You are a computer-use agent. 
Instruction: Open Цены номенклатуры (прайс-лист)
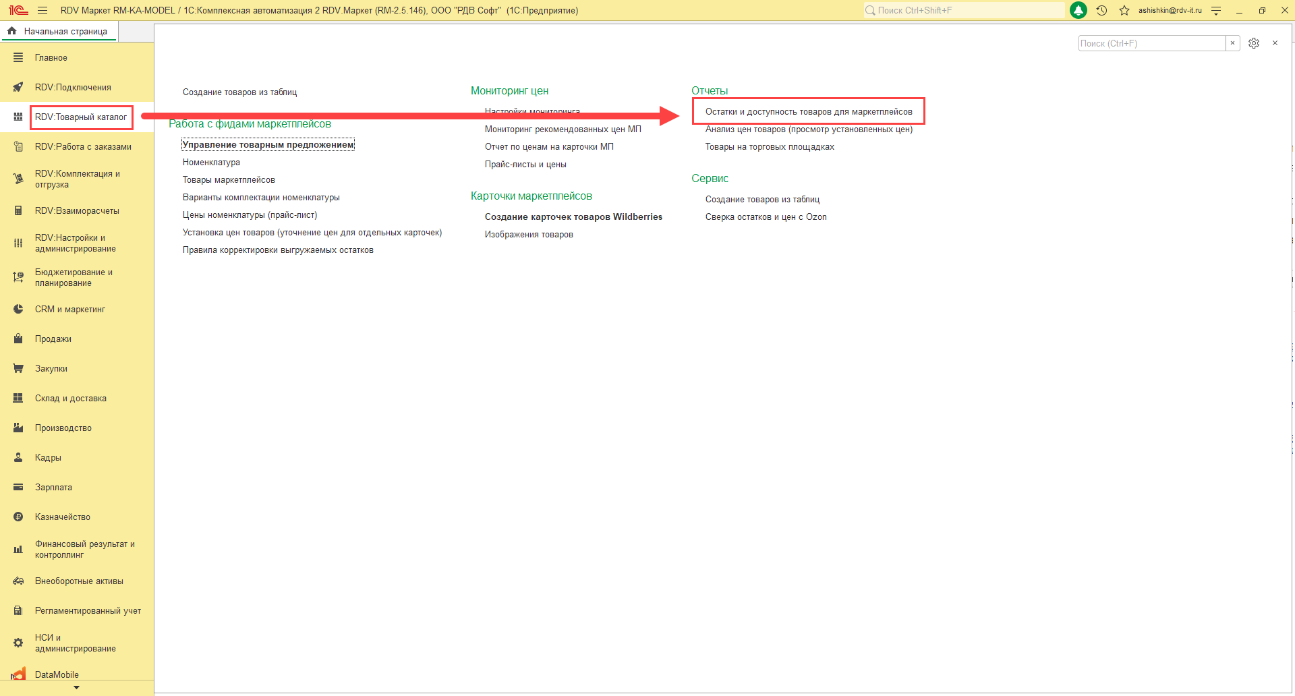250,215
